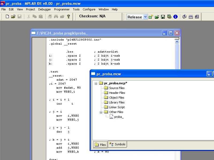Select the proba_ file in tree
The image size is (214, 160).
pyautogui.click(x=119, y=117)
